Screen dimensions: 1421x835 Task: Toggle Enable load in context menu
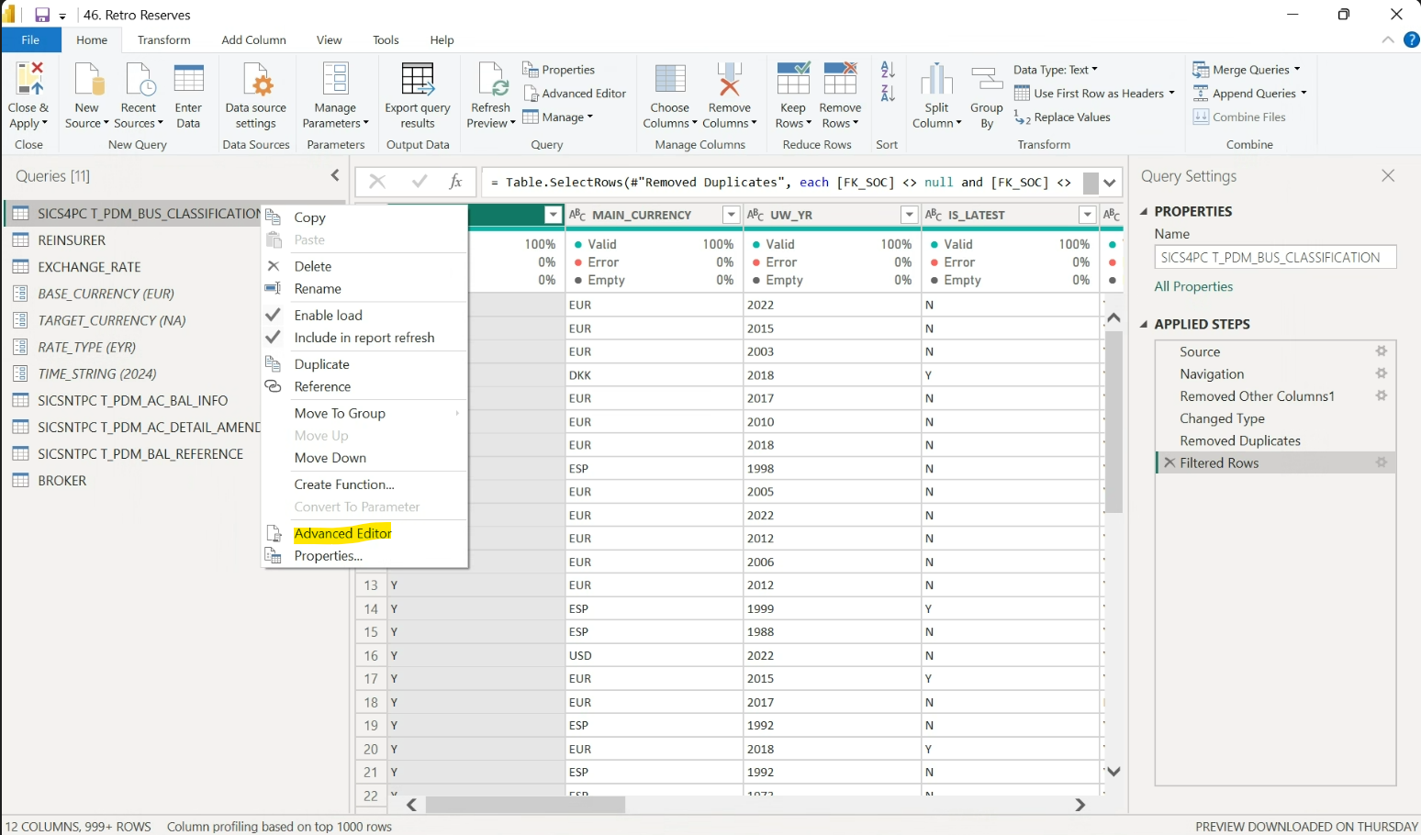(328, 315)
